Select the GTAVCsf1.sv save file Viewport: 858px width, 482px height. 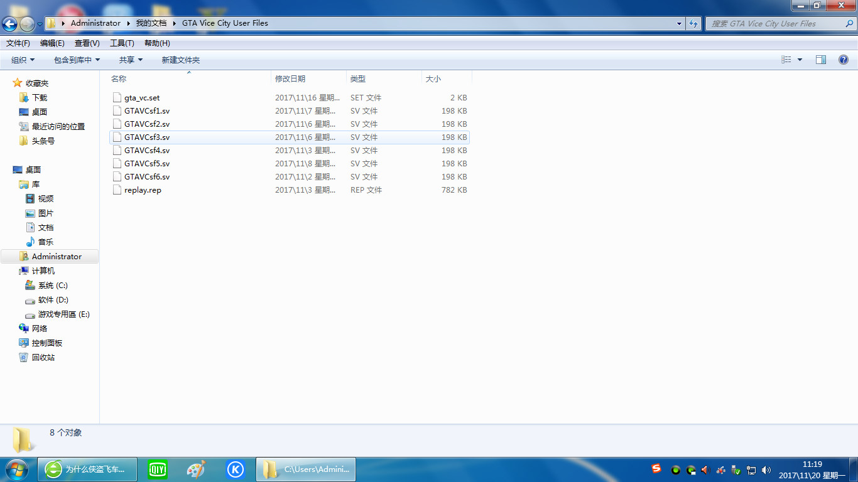pyautogui.click(x=147, y=111)
